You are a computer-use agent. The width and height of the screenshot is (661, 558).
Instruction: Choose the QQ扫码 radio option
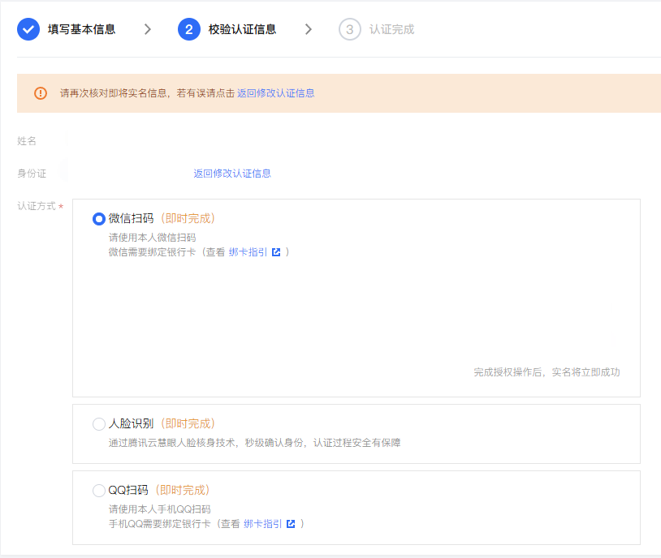[99, 491]
